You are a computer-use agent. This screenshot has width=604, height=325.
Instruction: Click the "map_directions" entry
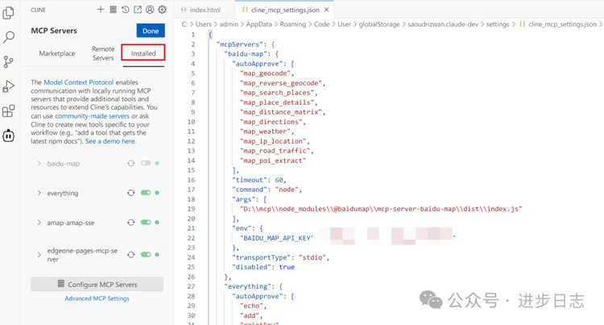273,122
